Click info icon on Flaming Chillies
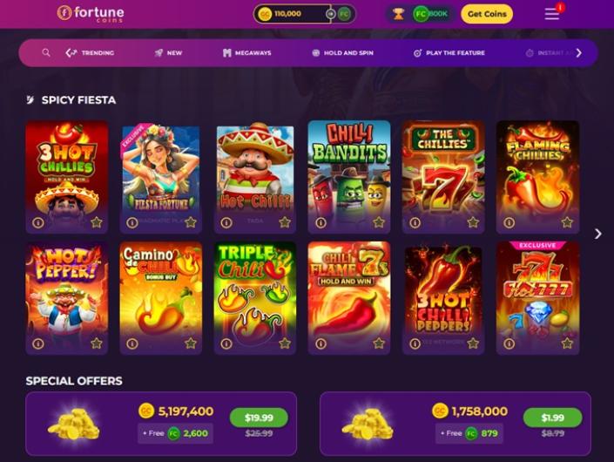Image resolution: width=614 pixels, height=462 pixels. tap(509, 222)
